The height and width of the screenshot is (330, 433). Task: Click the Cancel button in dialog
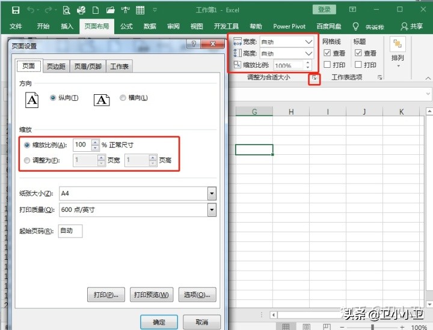pyautogui.click(x=202, y=322)
